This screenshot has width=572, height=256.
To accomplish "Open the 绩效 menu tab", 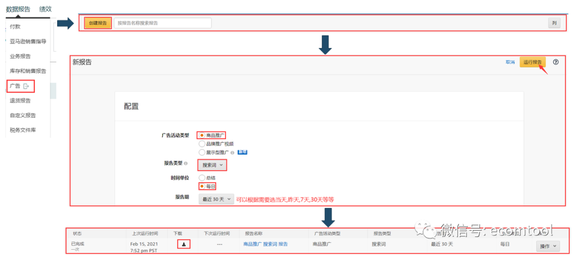I will [46, 9].
